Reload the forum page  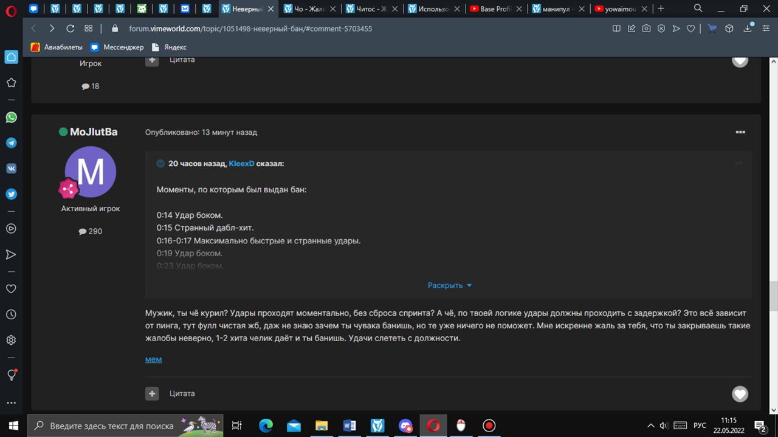pyautogui.click(x=70, y=29)
